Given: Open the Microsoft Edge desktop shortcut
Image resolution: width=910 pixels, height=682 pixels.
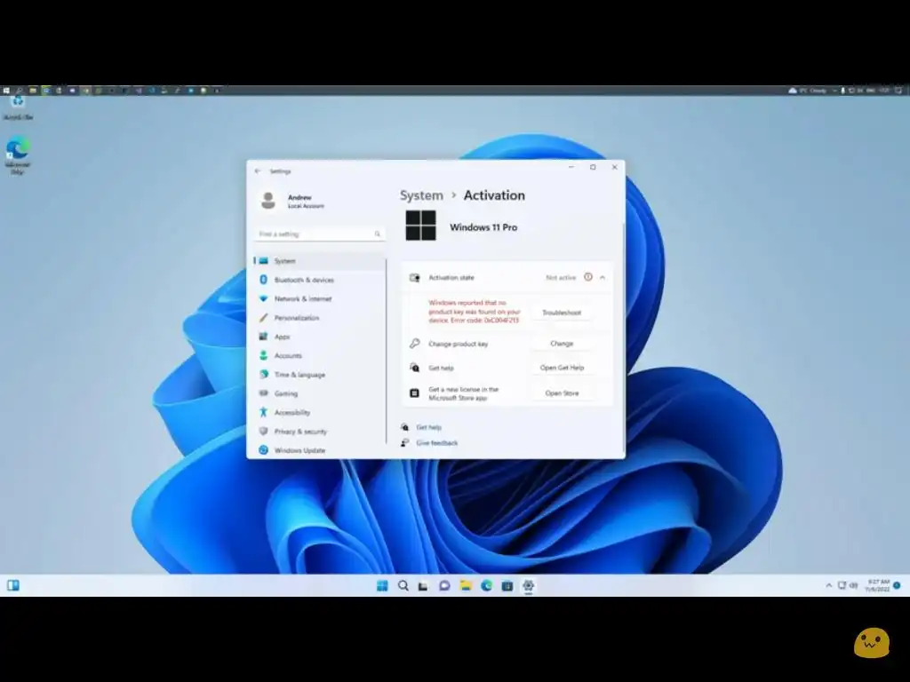Looking at the screenshot, I should point(18,155).
